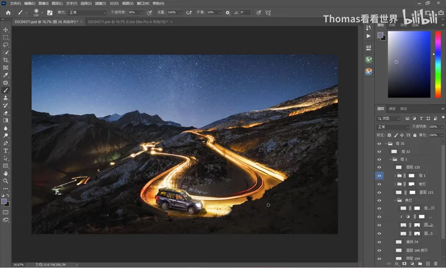
Task: Open the 文件(F) menu
Action: pyautogui.click(x=16, y=3)
